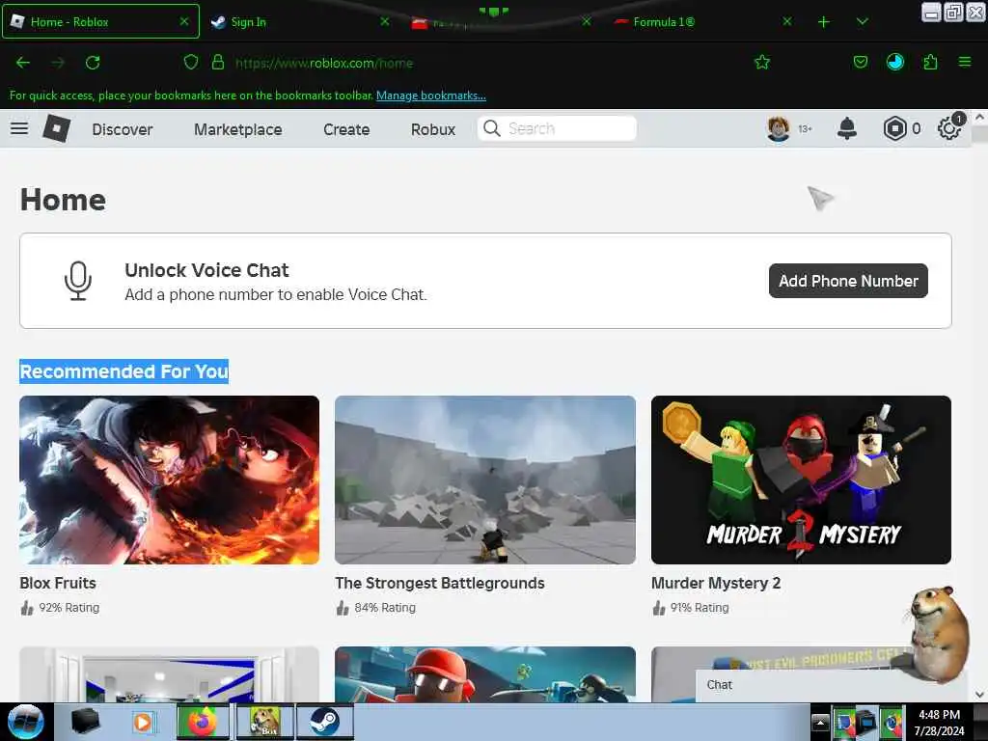Click the microphone icon in Voice Chat banner
The width and height of the screenshot is (988, 741).
click(78, 281)
